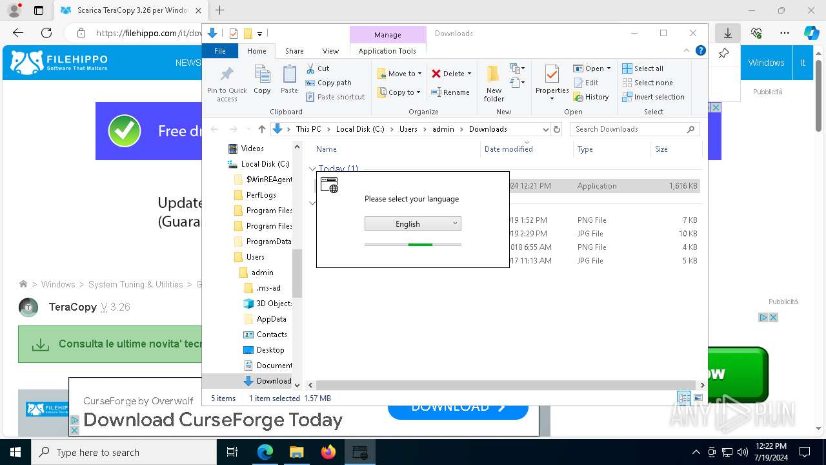The width and height of the screenshot is (826, 465).
Task: Select Videos in navigation pane
Action: click(x=252, y=149)
